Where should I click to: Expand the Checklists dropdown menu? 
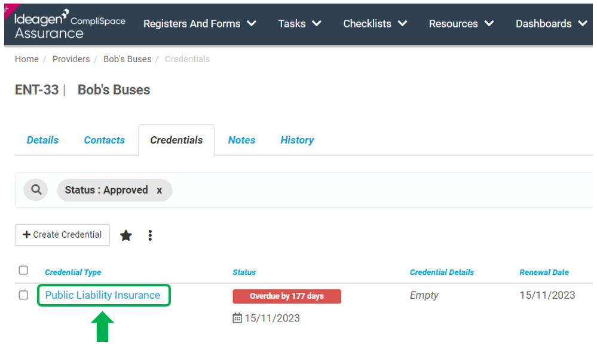point(375,23)
